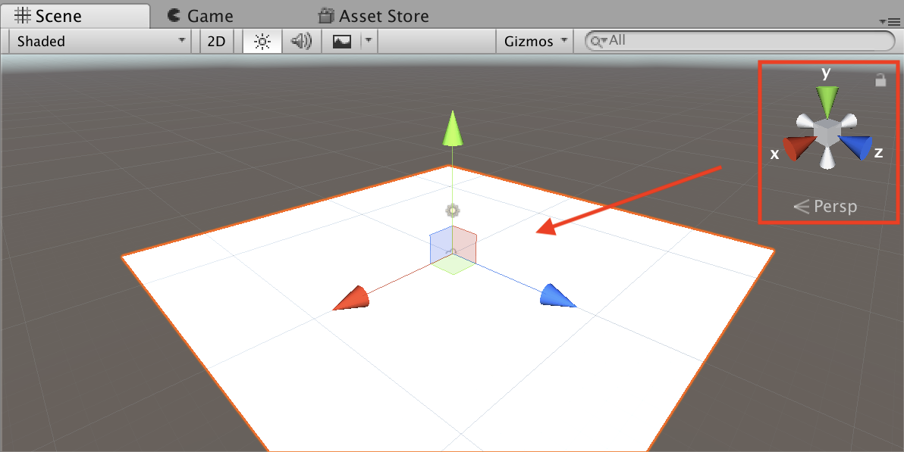Click the white bottom cone of gizmo
The height and width of the screenshot is (452, 904).
(x=827, y=158)
